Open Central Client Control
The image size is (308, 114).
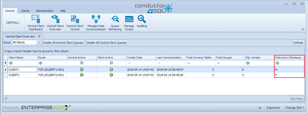(x=75, y=23)
